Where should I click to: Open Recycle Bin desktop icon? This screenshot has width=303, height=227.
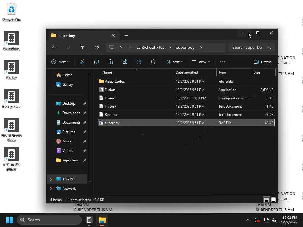(12, 12)
